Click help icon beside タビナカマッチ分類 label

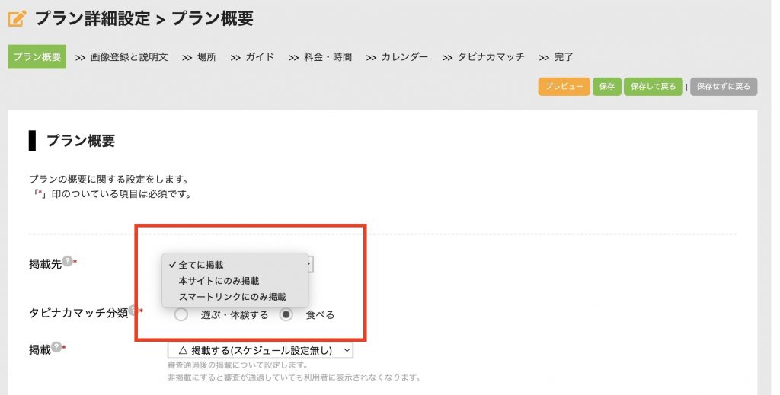pyautogui.click(x=133, y=311)
